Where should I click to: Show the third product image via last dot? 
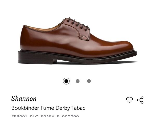click(x=89, y=81)
